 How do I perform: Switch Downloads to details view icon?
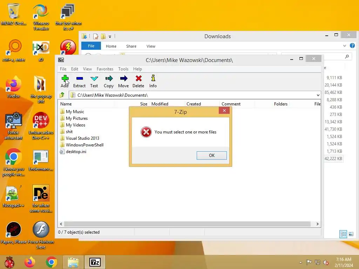click(343, 234)
